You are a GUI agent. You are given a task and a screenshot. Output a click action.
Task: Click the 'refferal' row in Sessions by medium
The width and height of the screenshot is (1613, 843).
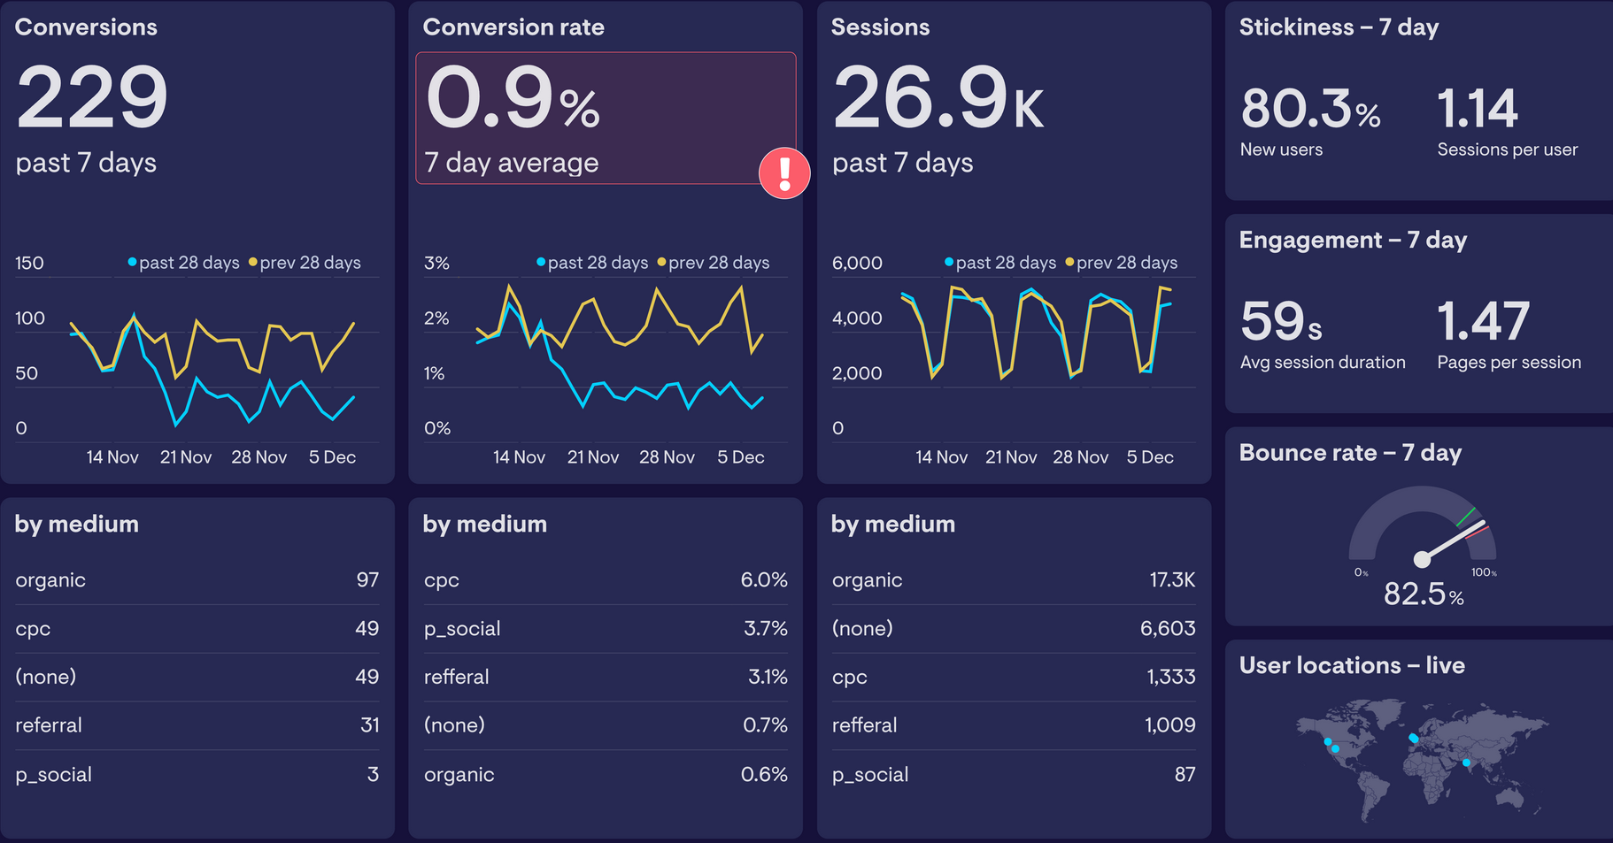coord(864,725)
